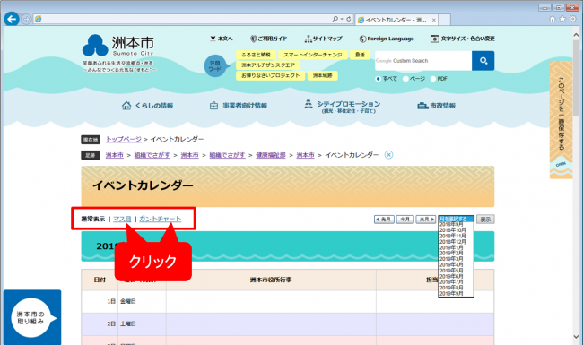Open the 洲本市の取り組み side banner
Image resolution: width=583 pixels, height=345 pixels.
coord(32,317)
